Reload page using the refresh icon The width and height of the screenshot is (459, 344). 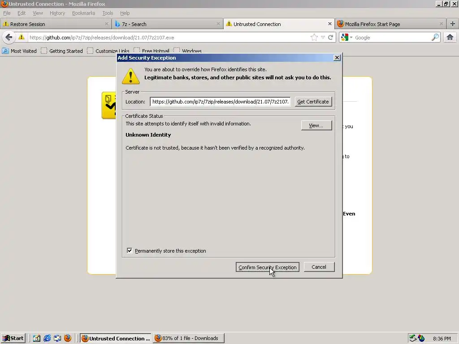330,38
